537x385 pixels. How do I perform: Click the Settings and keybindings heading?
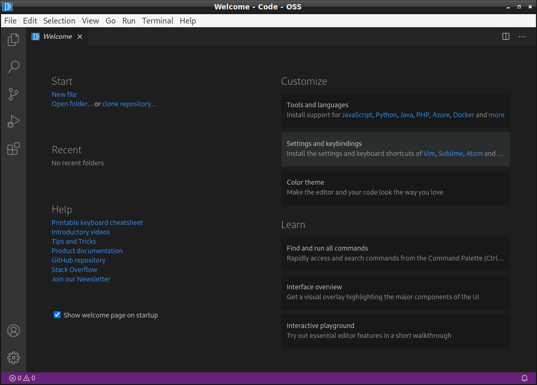324,144
